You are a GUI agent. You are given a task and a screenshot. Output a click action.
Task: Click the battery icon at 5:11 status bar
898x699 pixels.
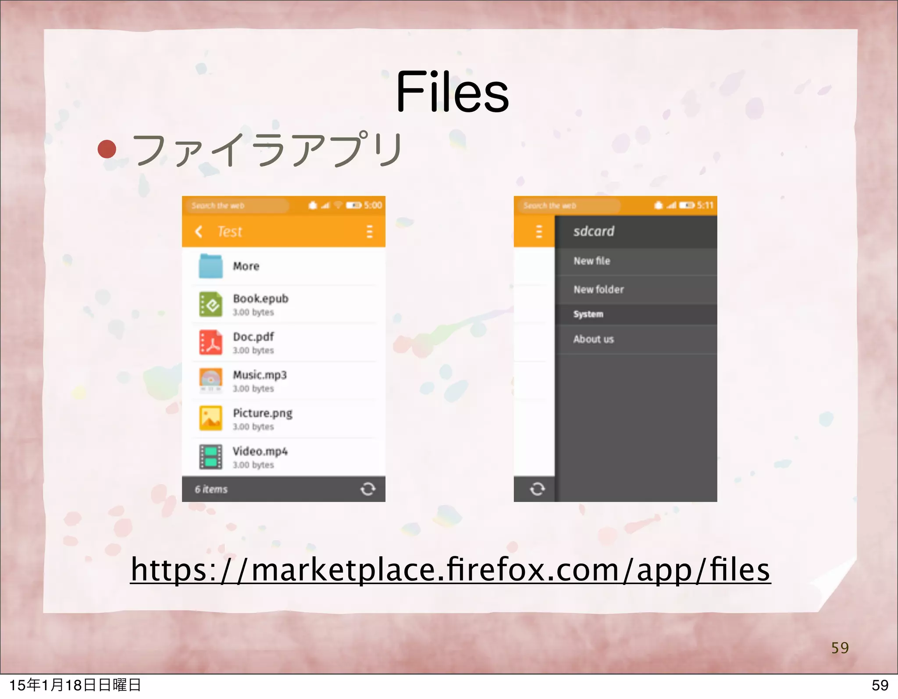pyautogui.click(x=687, y=205)
